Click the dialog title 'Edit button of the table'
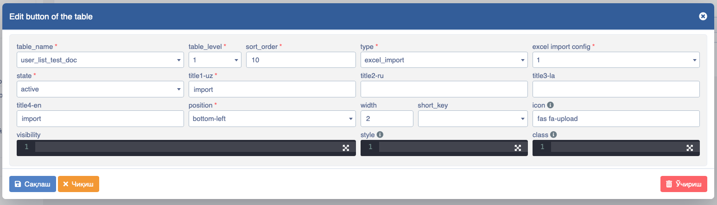Viewport: 717px width, 205px height. (x=51, y=17)
